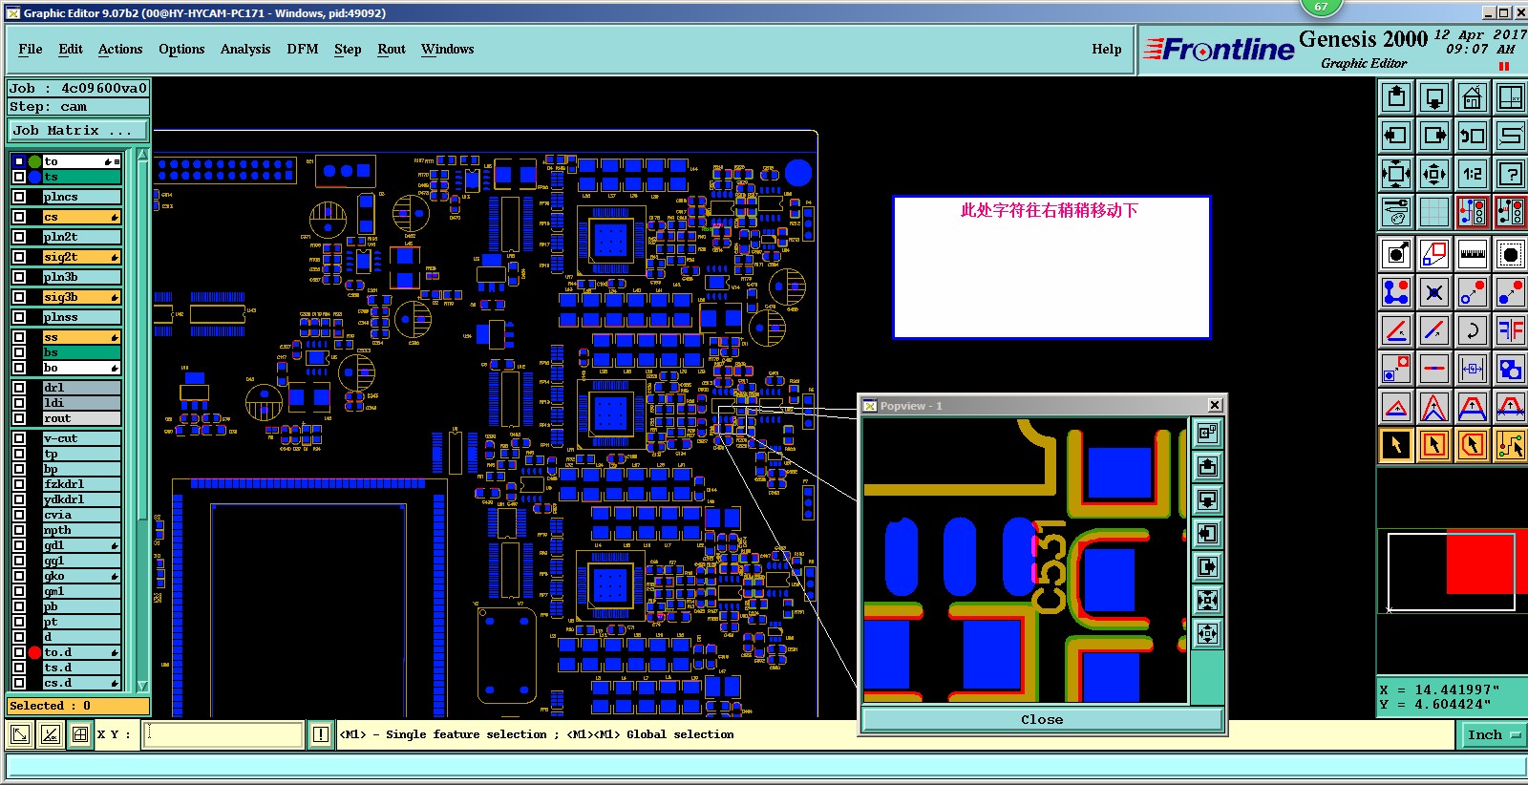This screenshot has height=785, width=1528.
Task: Click green color swatch of layer to
Action: 34,161
